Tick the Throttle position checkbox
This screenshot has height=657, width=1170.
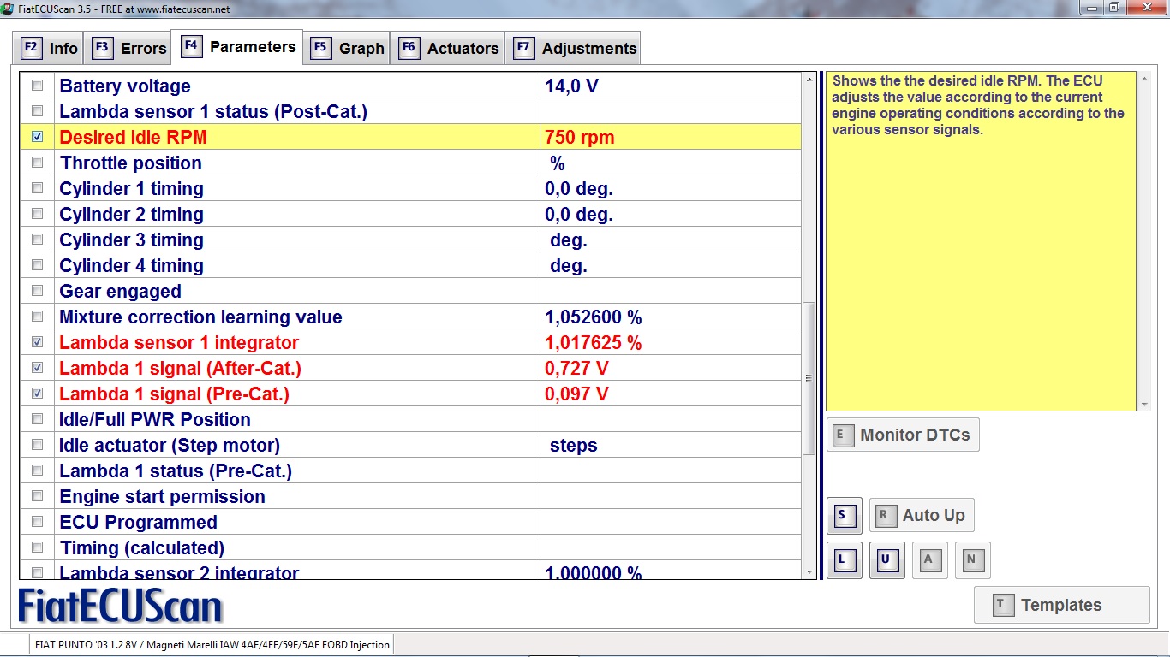pyautogui.click(x=37, y=163)
